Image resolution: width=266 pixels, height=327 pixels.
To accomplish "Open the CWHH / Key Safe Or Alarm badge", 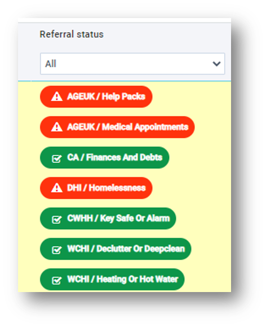I will pyautogui.click(x=108, y=218).
